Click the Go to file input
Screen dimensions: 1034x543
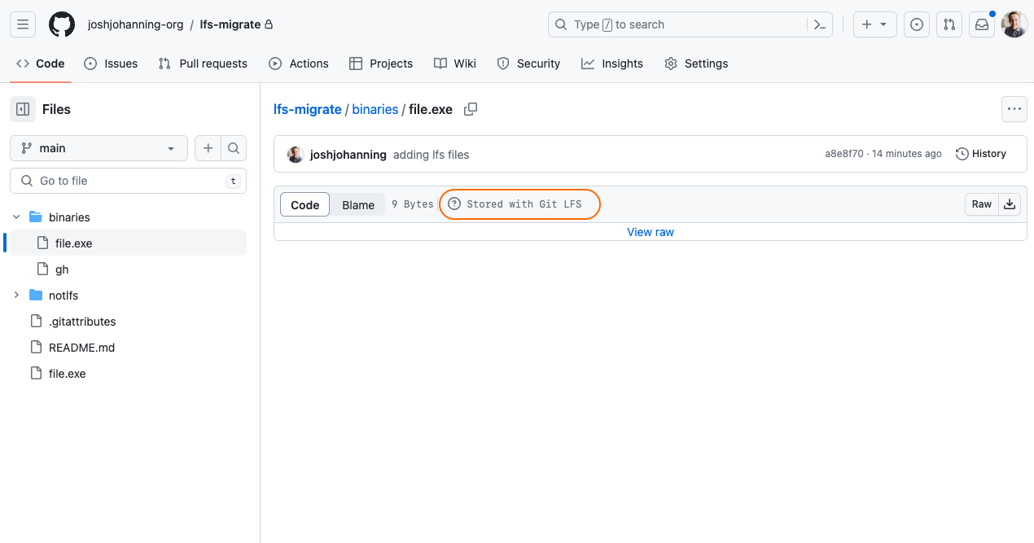128,181
